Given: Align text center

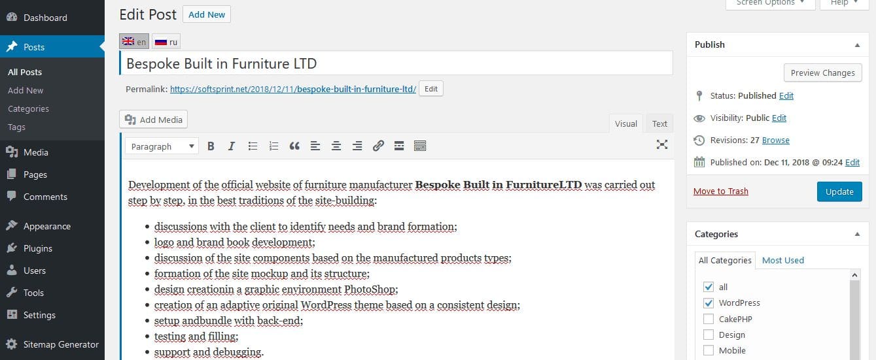Looking at the screenshot, I should 336,146.
